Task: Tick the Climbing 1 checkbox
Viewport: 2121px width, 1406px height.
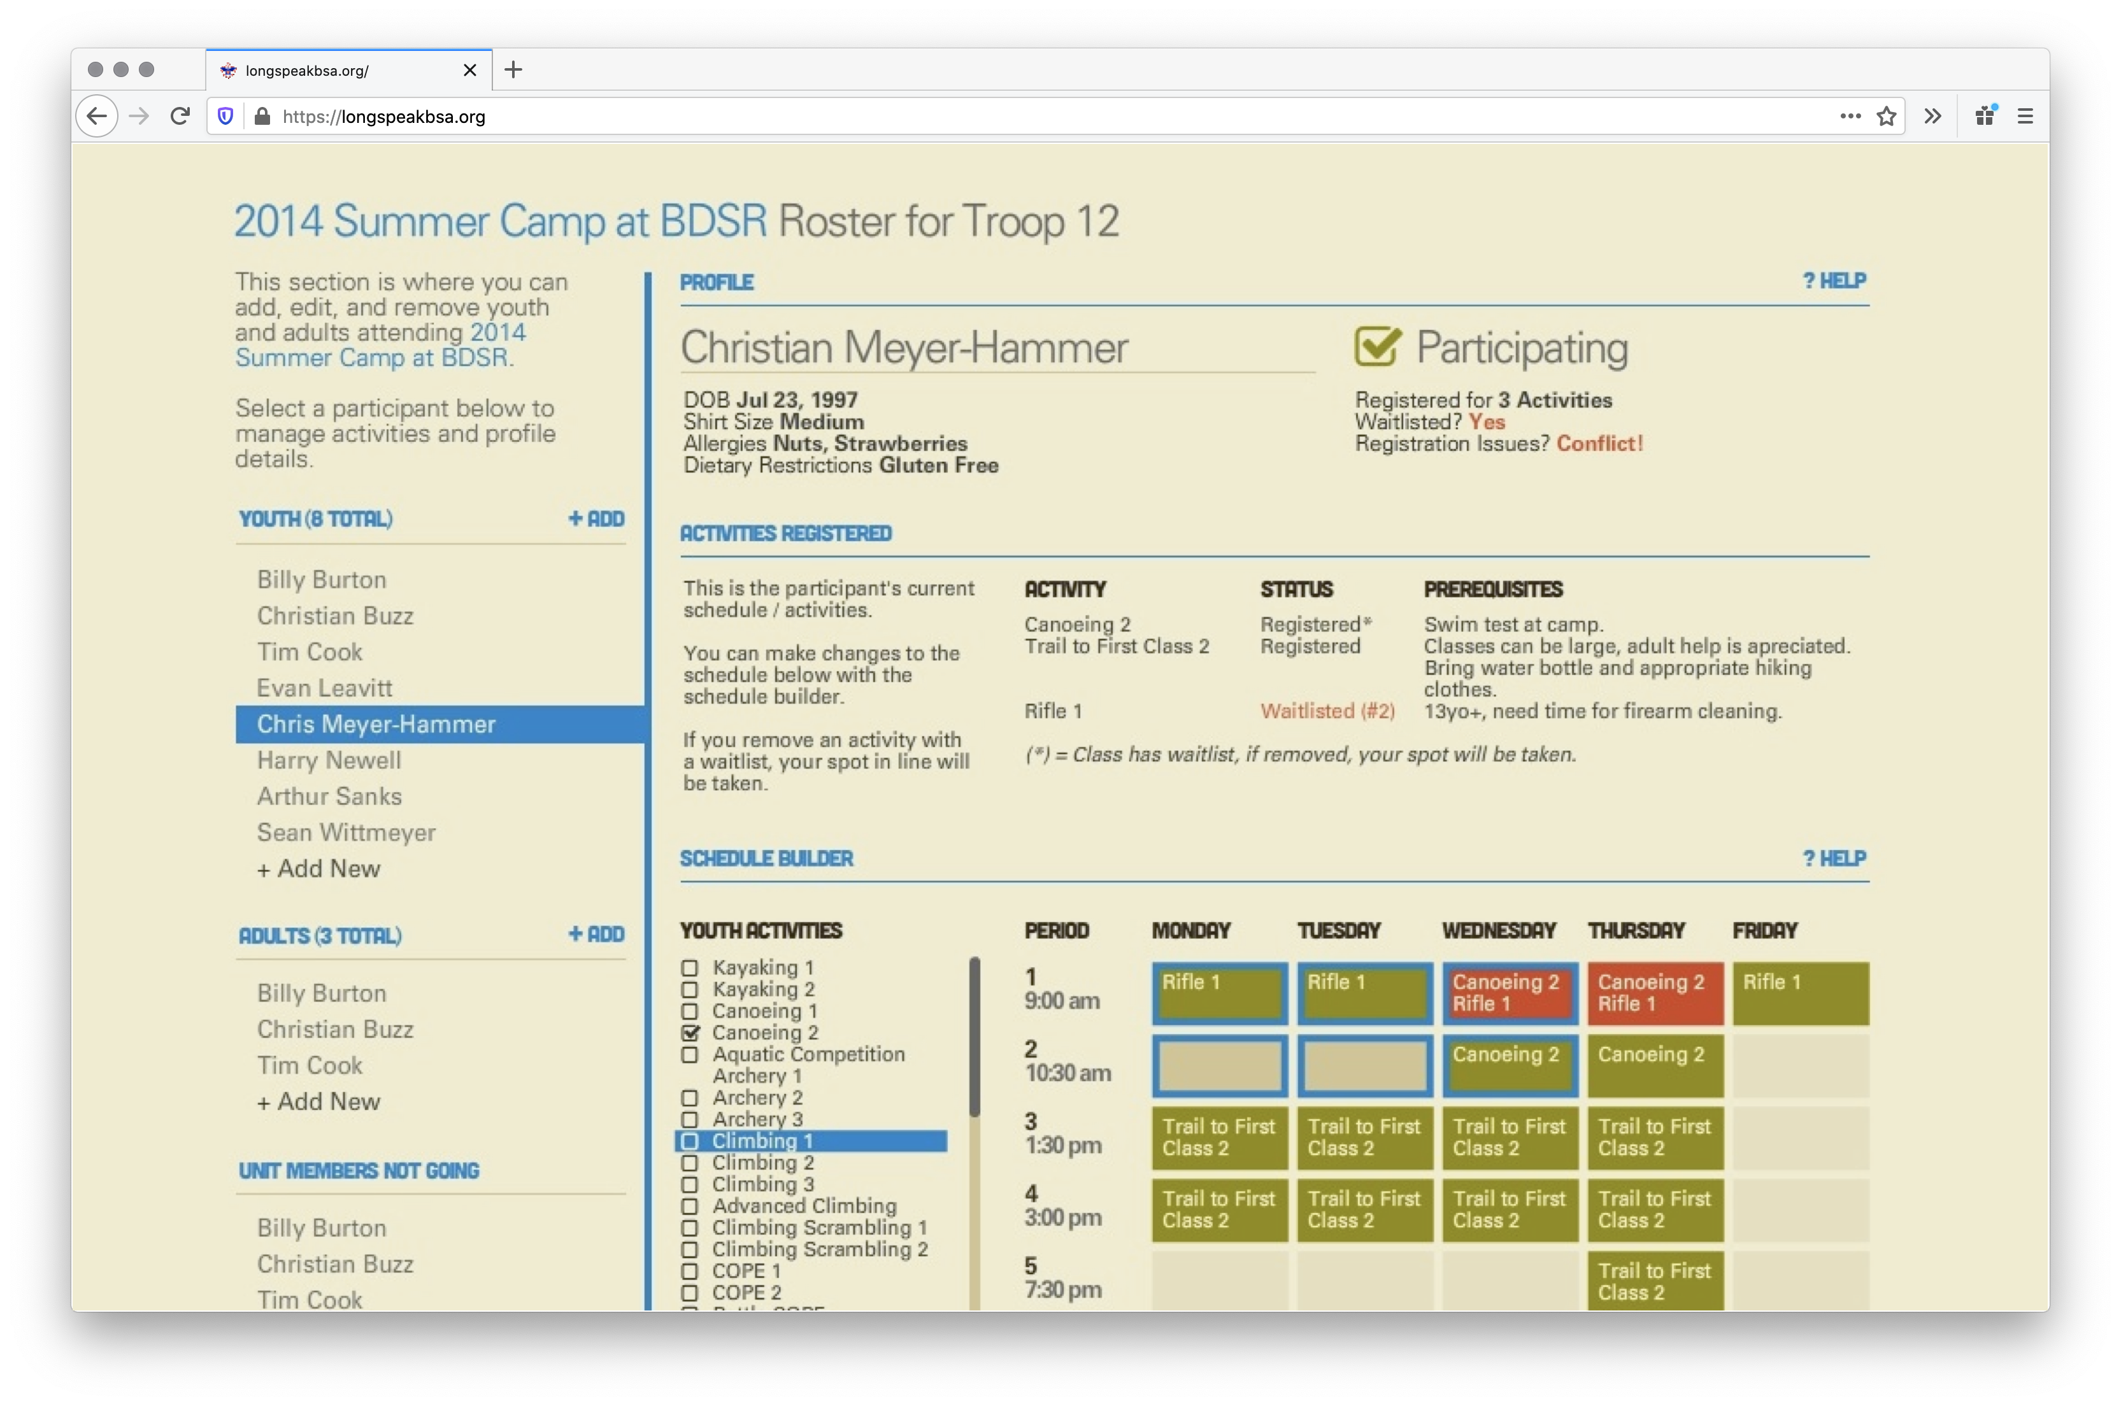Action: [x=690, y=1142]
